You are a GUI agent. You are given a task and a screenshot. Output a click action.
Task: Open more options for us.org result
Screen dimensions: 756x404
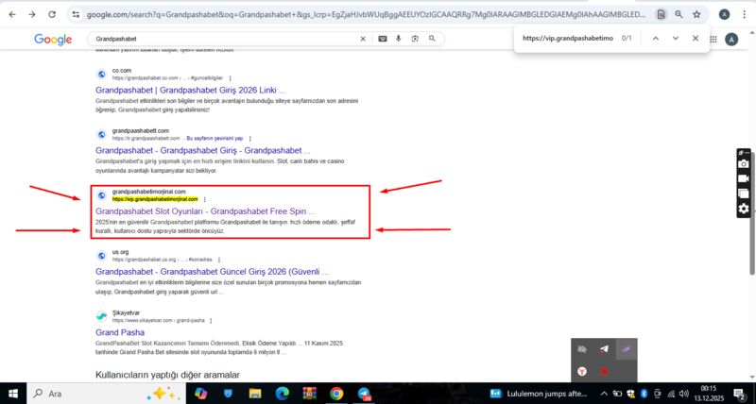(219, 260)
